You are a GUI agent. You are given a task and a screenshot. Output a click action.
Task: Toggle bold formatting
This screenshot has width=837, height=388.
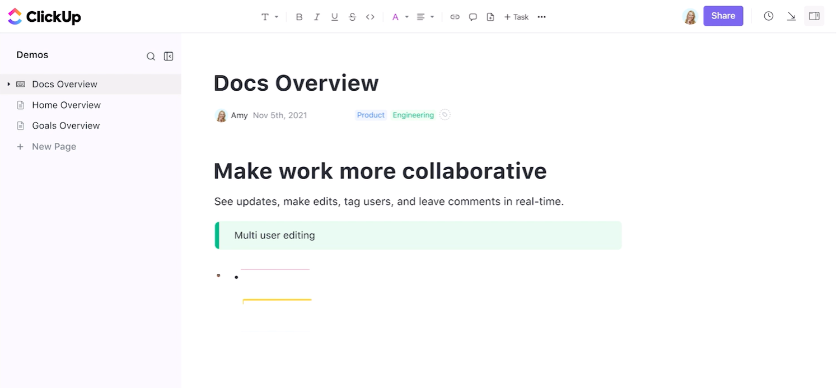tap(299, 17)
